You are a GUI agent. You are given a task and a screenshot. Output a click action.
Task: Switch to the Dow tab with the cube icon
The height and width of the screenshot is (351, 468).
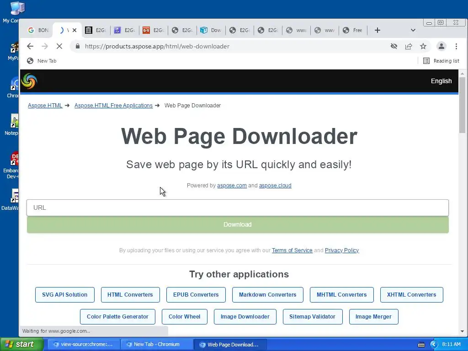tap(211, 30)
